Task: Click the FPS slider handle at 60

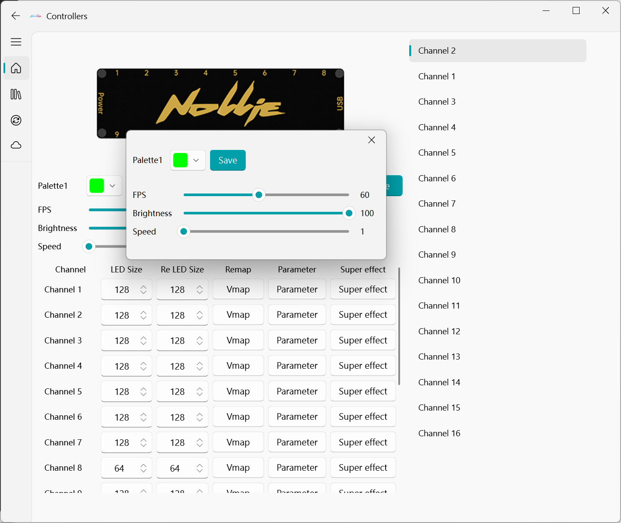Action: click(259, 195)
